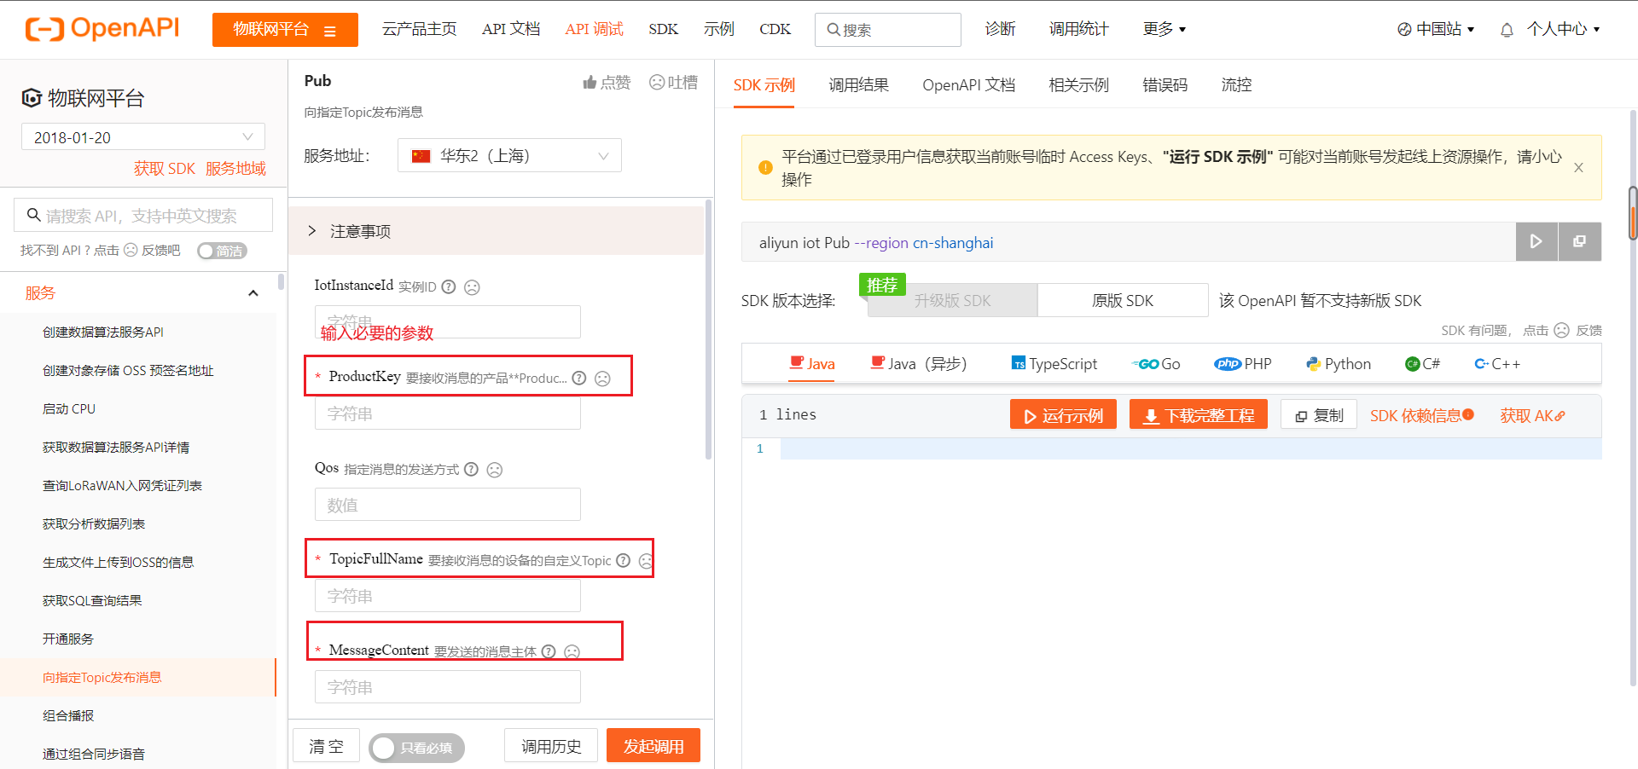Click the 获取 SDK link
Image resolution: width=1638 pixels, height=769 pixels.
click(x=165, y=169)
